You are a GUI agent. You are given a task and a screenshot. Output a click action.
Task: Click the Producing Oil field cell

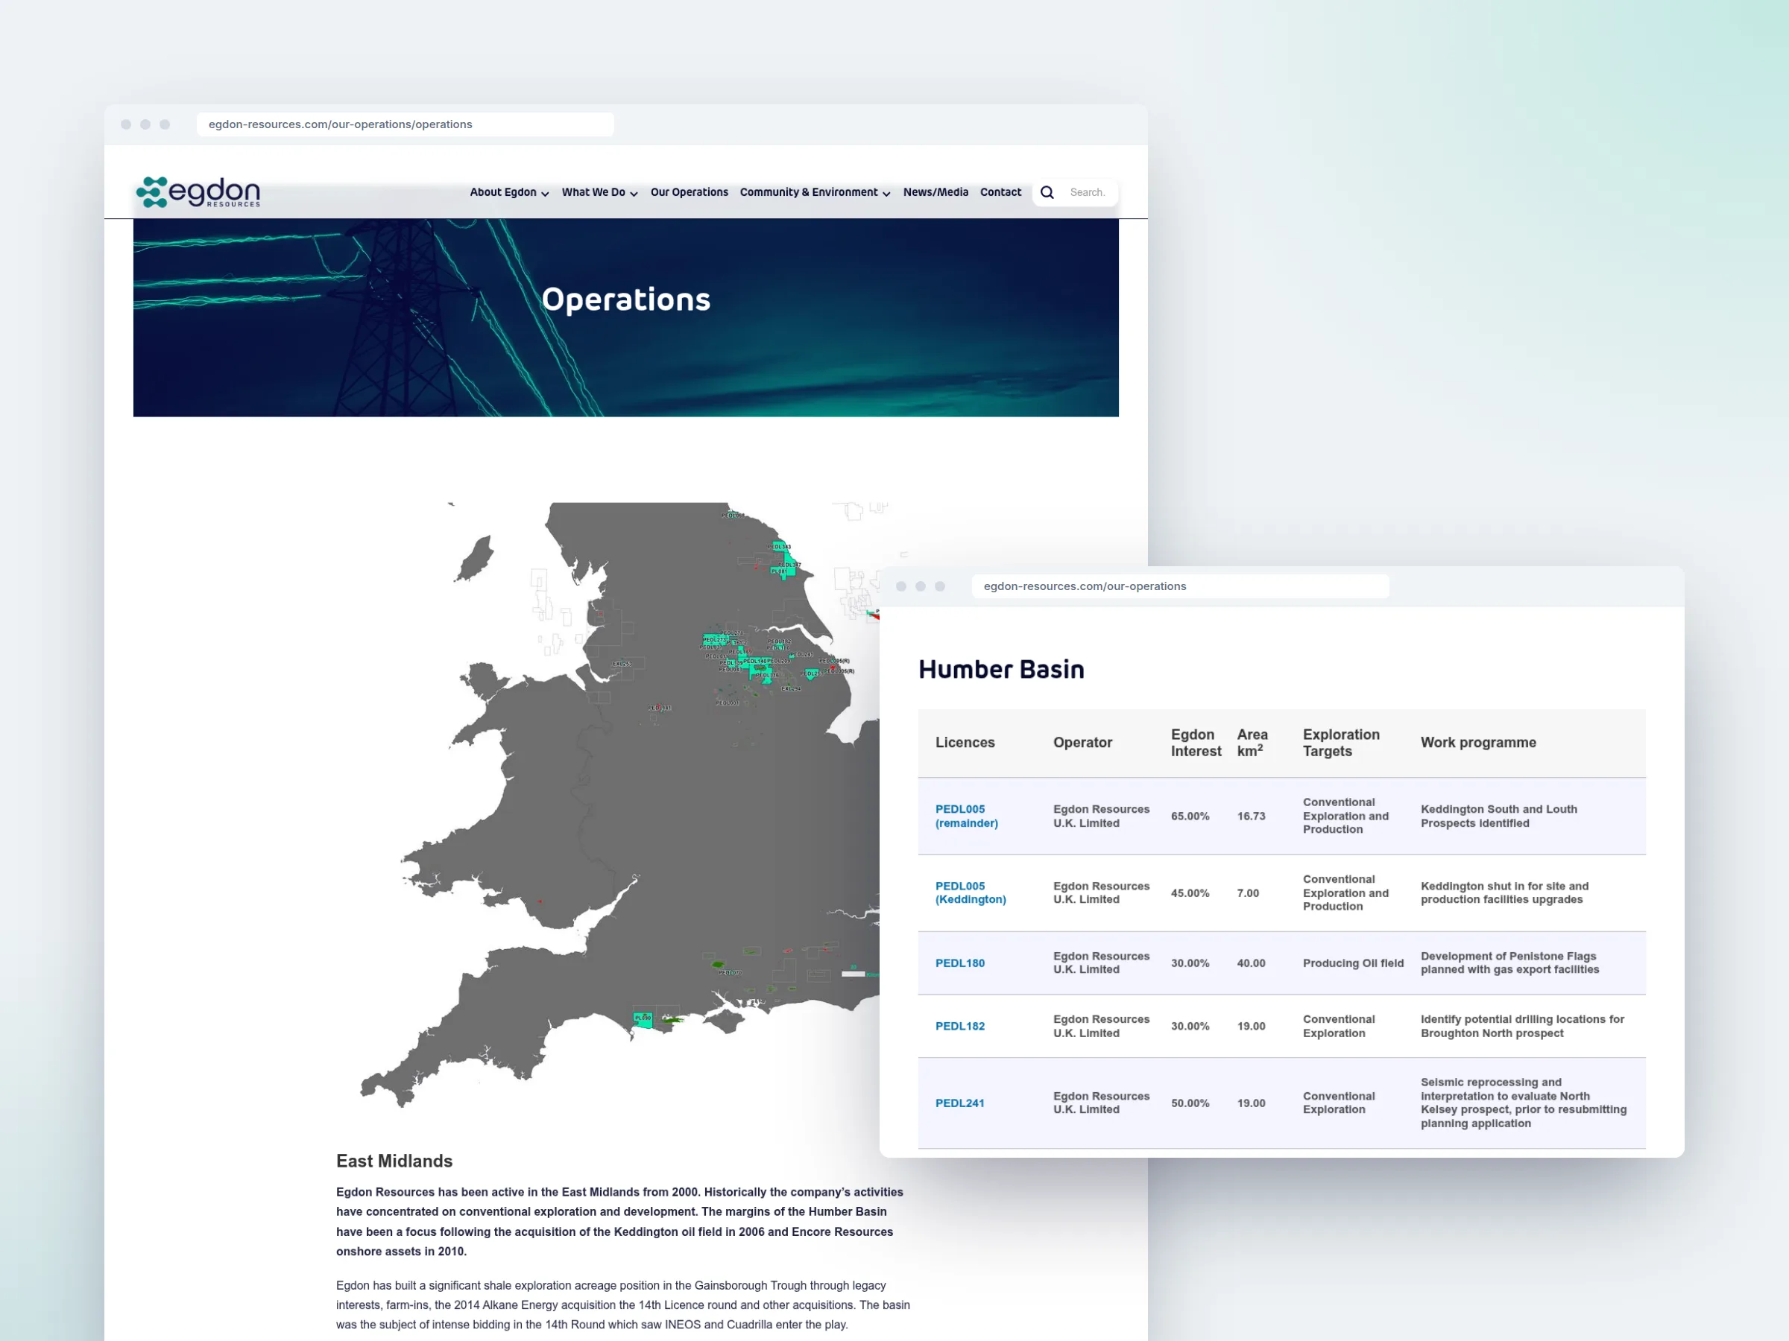click(1353, 963)
